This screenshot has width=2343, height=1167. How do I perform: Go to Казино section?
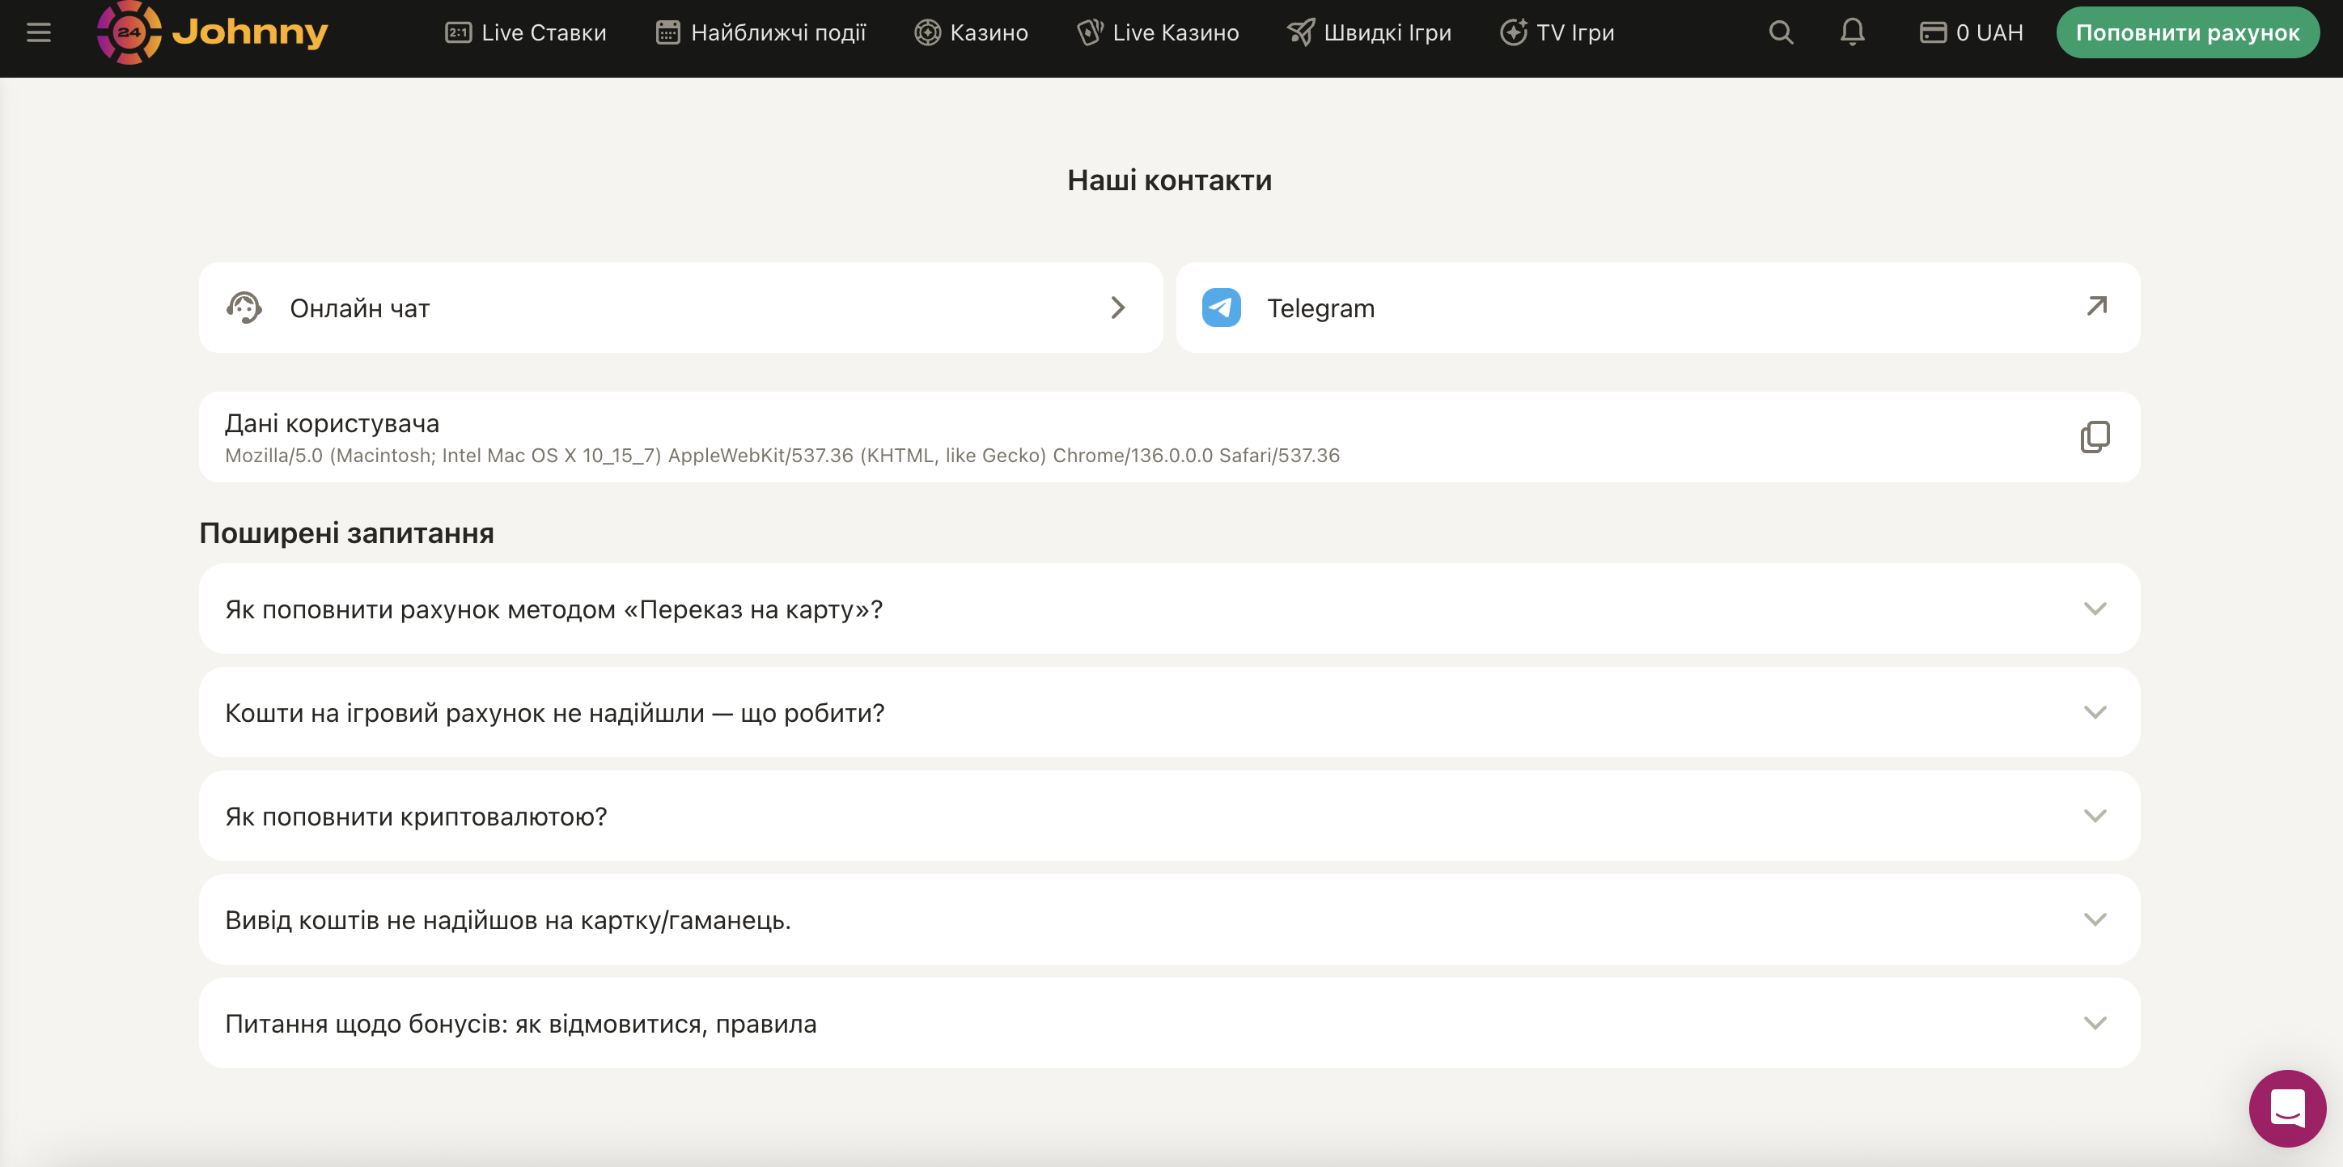click(971, 32)
